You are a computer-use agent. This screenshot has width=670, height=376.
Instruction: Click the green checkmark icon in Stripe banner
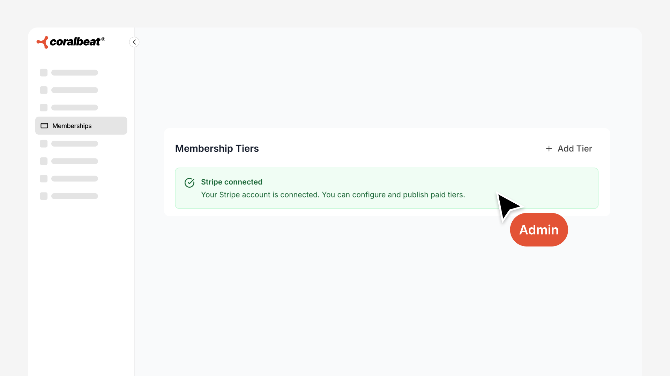point(189,183)
